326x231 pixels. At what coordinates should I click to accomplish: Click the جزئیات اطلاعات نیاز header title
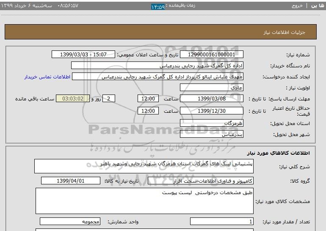tap(284, 32)
